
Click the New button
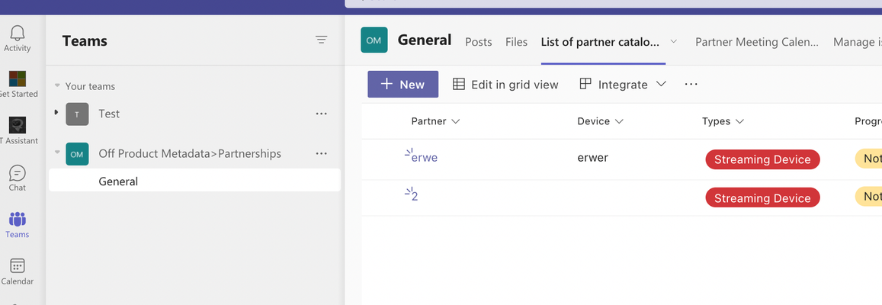pos(403,85)
